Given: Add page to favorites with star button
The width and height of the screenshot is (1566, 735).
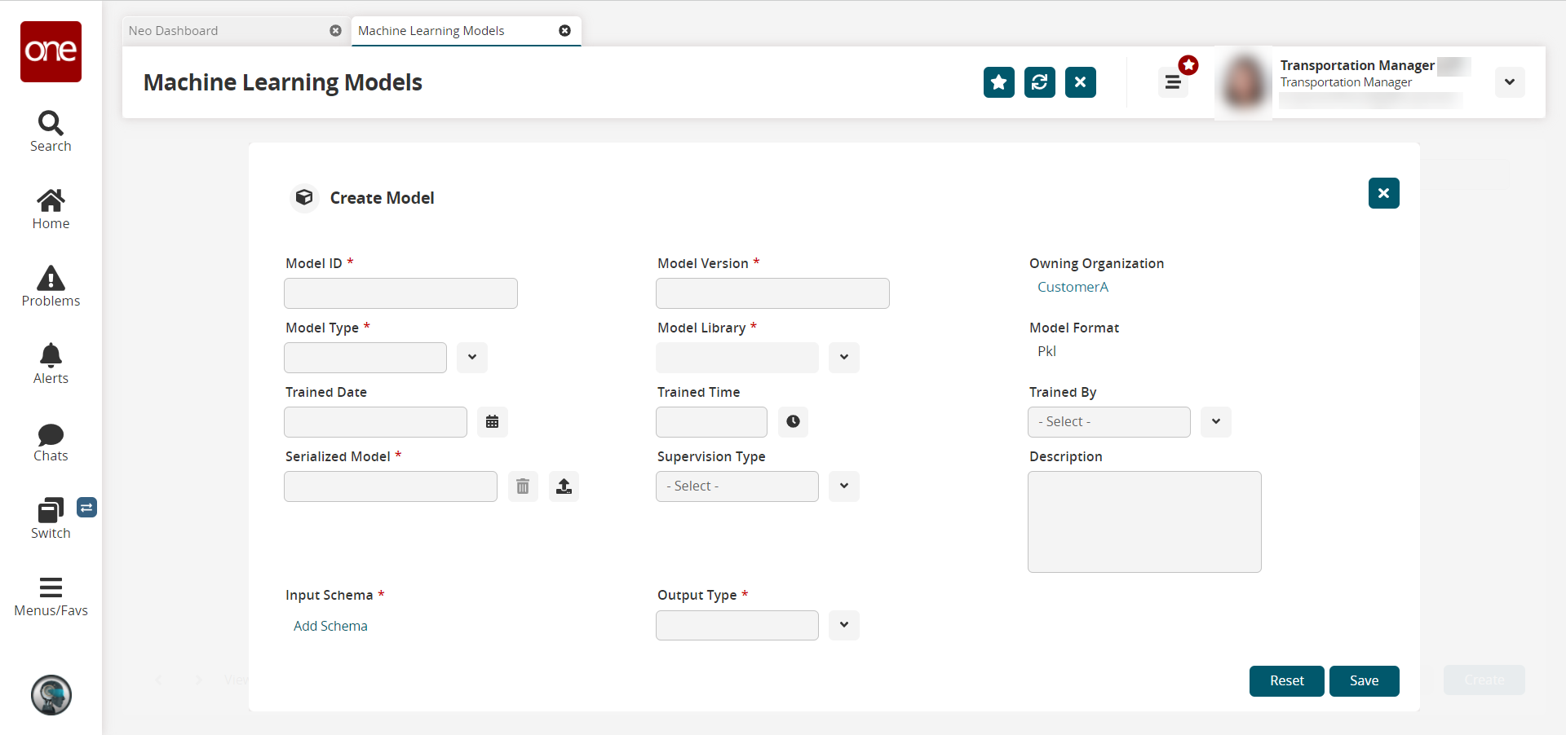Looking at the screenshot, I should point(999,82).
